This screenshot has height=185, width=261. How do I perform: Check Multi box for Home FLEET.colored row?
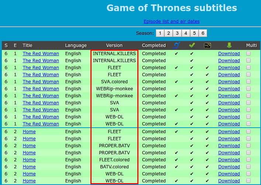pyautogui.click(x=248, y=159)
